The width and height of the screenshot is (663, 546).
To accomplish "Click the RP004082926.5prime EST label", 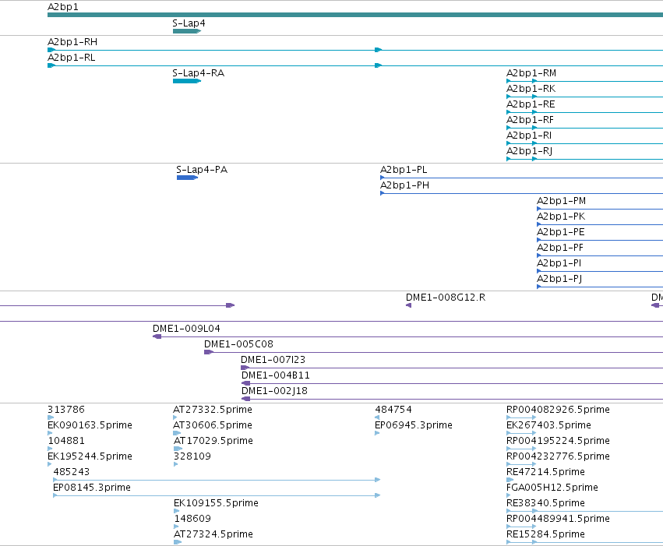I will [558, 410].
